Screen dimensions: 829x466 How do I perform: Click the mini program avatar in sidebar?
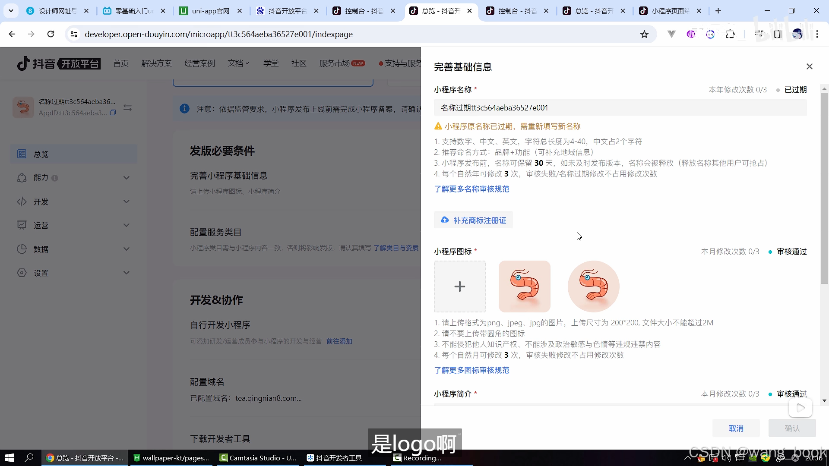pyautogui.click(x=23, y=107)
